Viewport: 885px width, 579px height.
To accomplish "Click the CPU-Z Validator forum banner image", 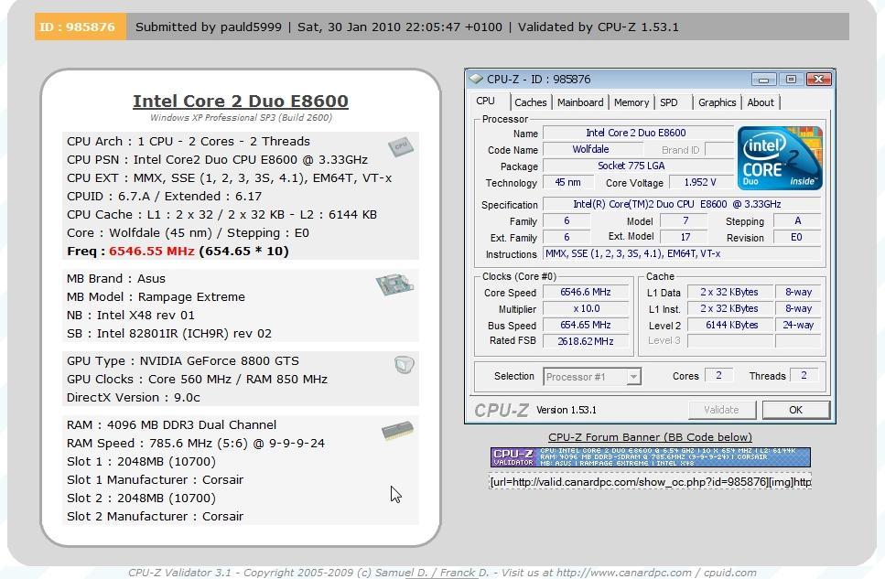I will [x=650, y=457].
